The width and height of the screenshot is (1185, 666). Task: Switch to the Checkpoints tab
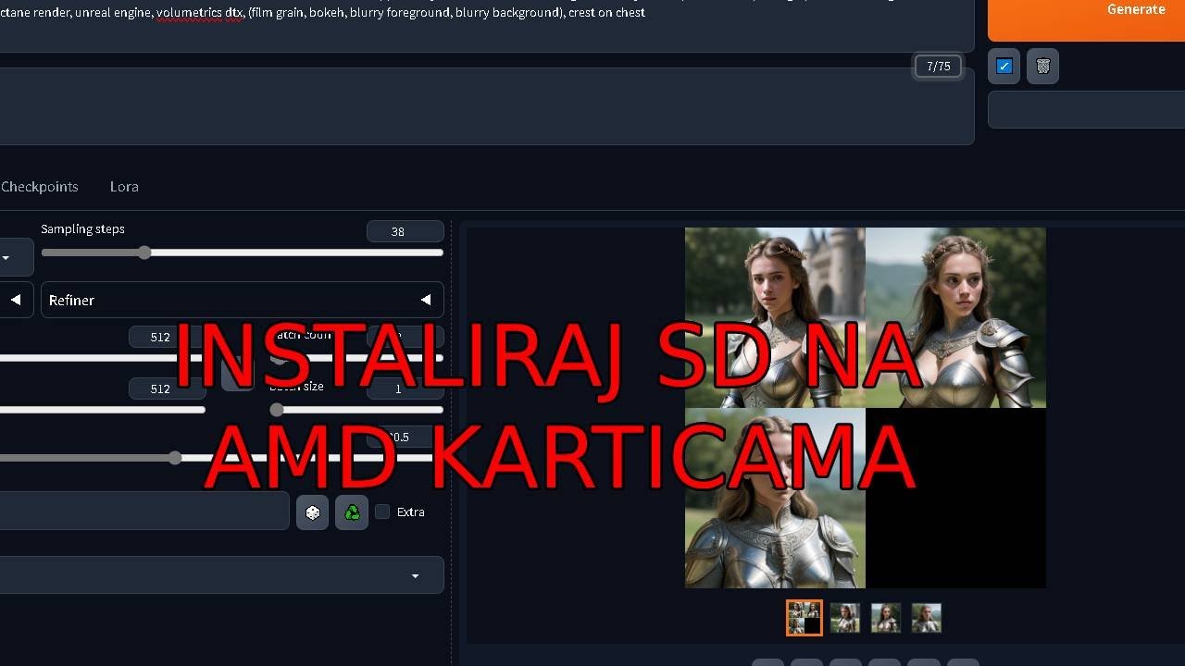40,187
